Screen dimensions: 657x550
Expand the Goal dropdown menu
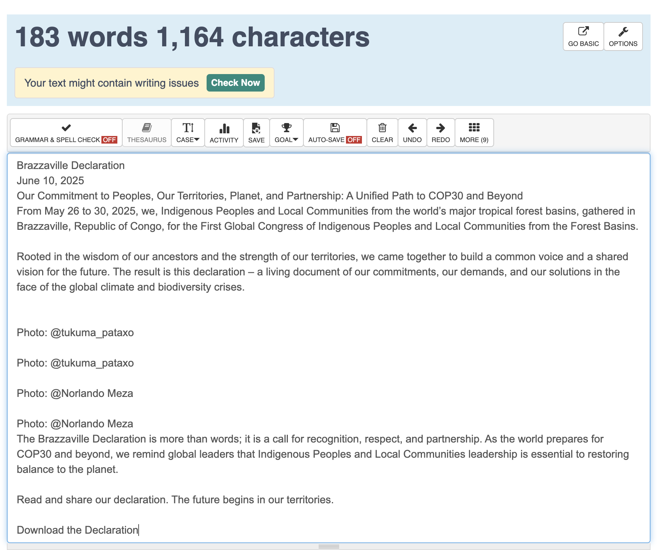pyautogui.click(x=286, y=133)
